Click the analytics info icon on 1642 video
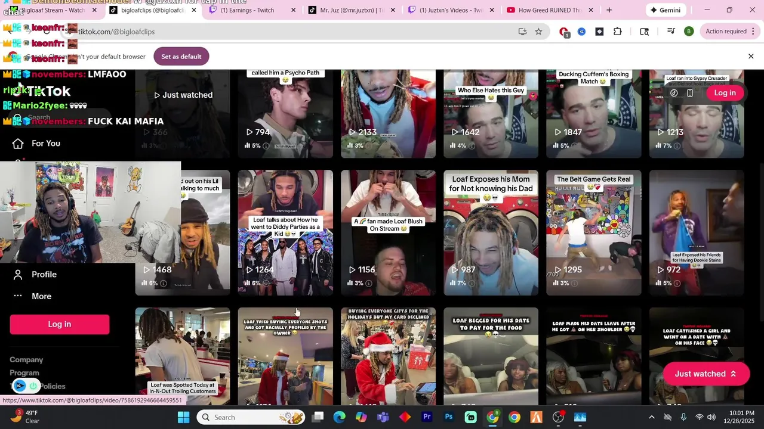Screen dimensions: 764x429 pos(472,146)
